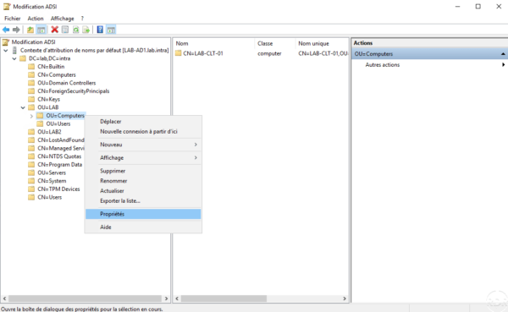Click folder icon next to CN=LAB-CLT-01

click(x=178, y=53)
